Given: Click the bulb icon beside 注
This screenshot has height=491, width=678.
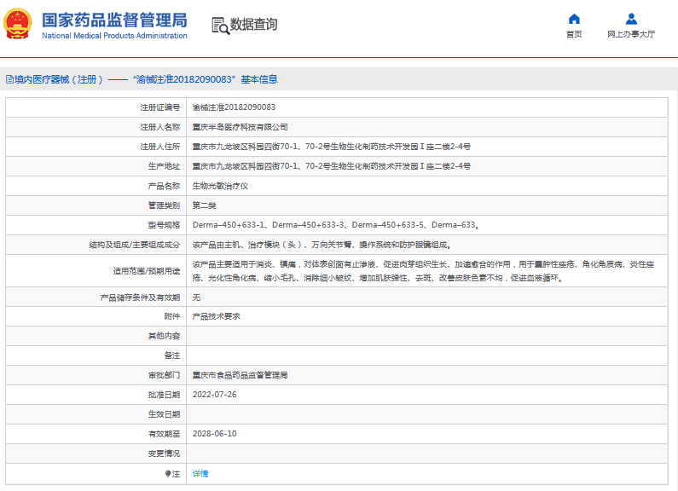Looking at the screenshot, I should click(168, 474).
